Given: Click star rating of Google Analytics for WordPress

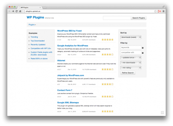Looking at the screenshot, I should tap(108, 54).
